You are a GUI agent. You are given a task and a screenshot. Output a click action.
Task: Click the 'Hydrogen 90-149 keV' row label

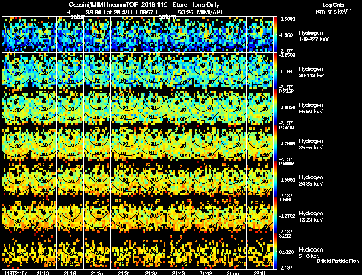312,72
